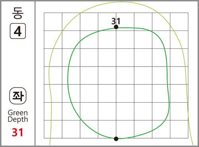Image resolution: width=199 pixels, height=147 pixels.
Task: Select the bottom black marker dot
Action: point(116,139)
